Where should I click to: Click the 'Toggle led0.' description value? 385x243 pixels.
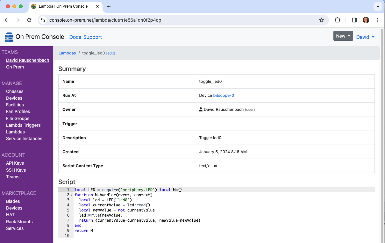click(210, 138)
